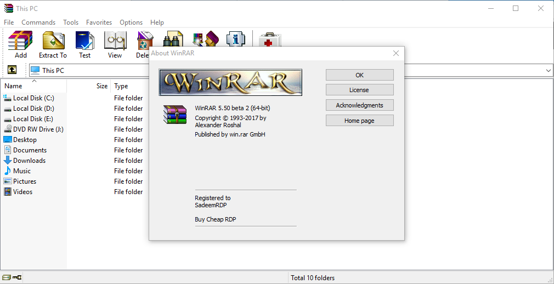Select the Downloads row name text

[29, 161]
